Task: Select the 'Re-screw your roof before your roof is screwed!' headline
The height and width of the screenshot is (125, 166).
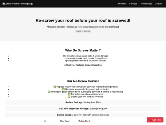Action: click(83, 20)
